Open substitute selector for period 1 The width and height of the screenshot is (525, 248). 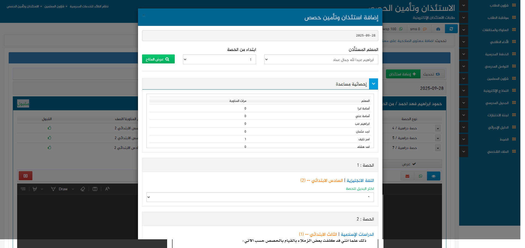[260, 197]
